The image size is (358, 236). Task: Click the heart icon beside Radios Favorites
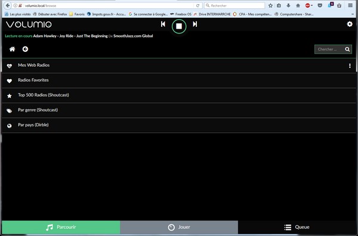click(10, 81)
